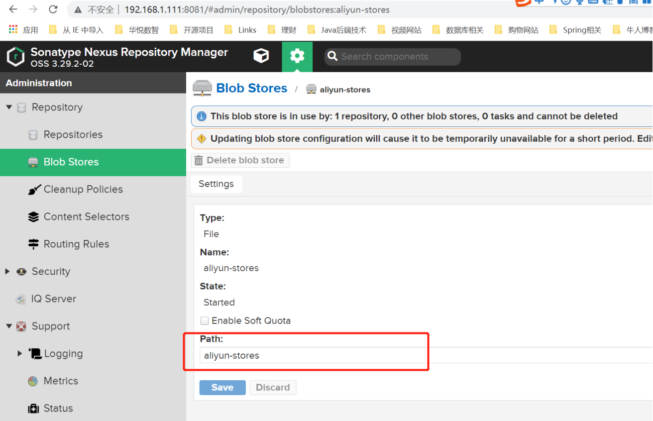Viewport: 653px width, 421px height.
Task: Click the File type value
Action: tap(211, 234)
